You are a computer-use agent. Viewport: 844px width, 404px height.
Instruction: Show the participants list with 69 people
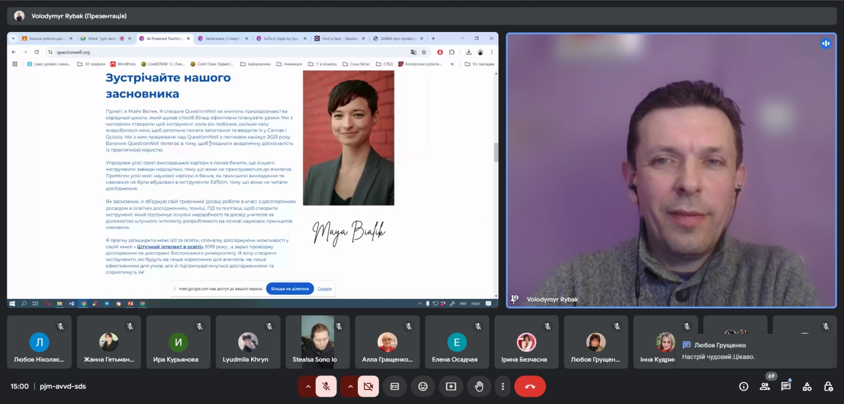click(x=765, y=387)
